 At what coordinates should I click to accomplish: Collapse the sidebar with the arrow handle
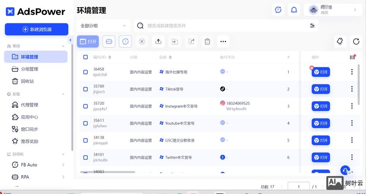click(x=71, y=40)
